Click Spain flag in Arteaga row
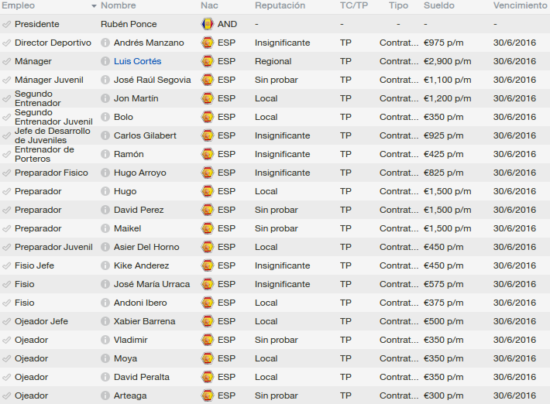 [208, 395]
